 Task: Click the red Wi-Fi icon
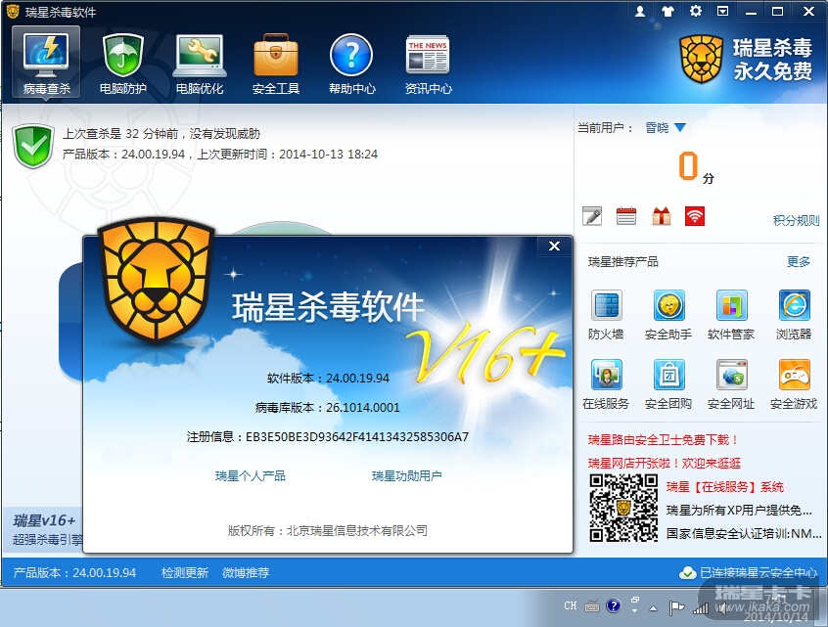click(695, 216)
